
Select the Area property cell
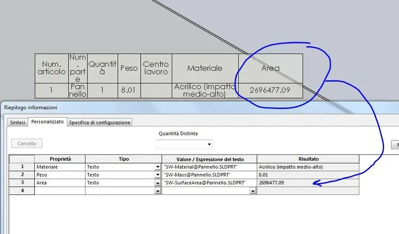(x=60, y=183)
